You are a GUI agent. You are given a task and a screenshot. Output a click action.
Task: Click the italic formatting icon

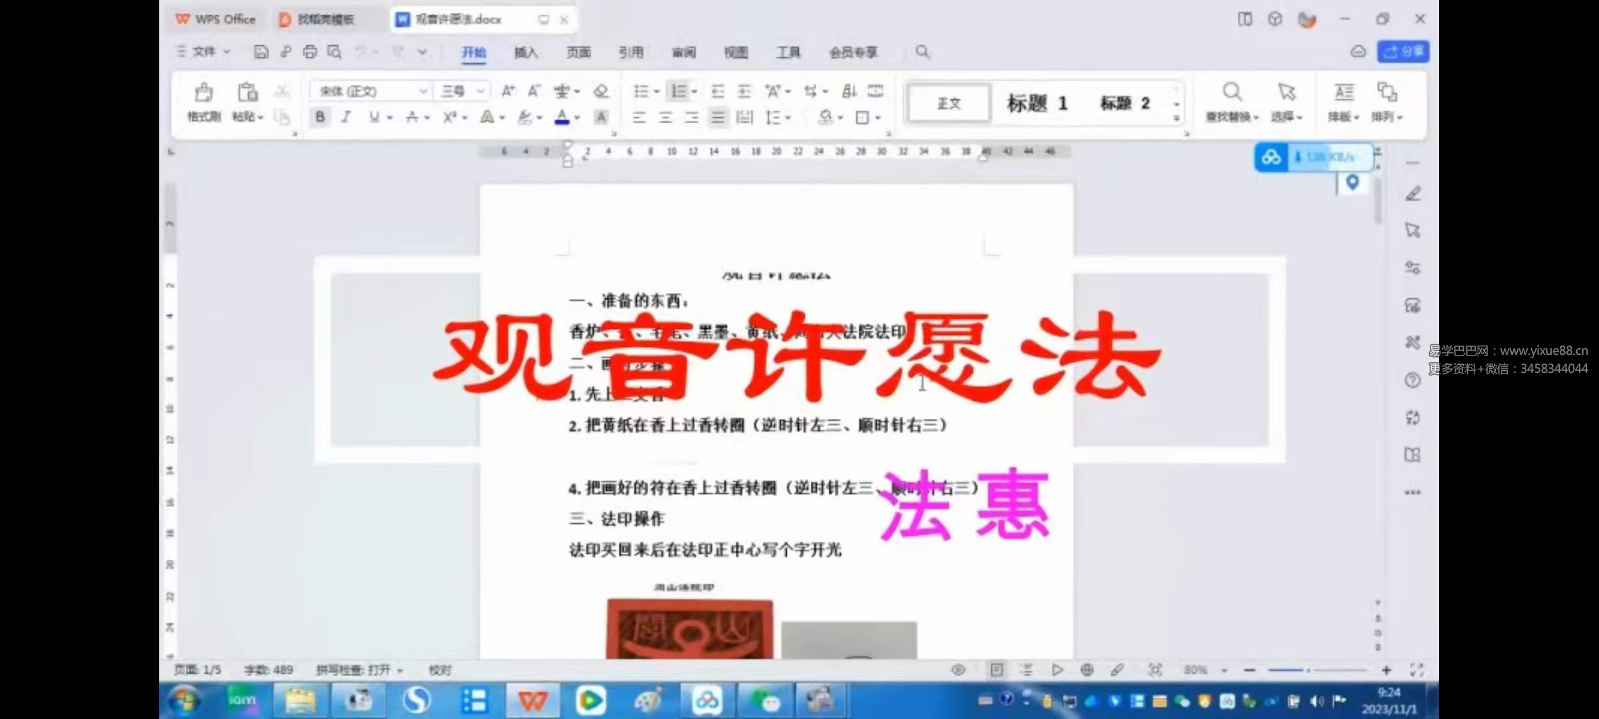click(x=346, y=117)
